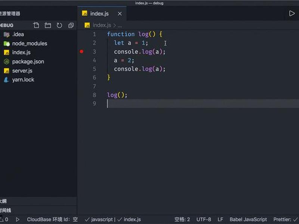Click the closing brace on line 6
The width and height of the screenshot is (299, 224).
109,78
